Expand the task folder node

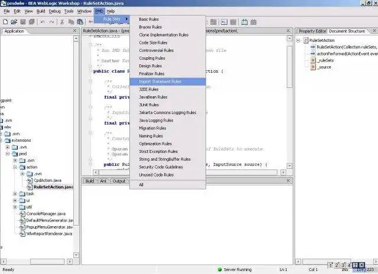pos(15,194)
